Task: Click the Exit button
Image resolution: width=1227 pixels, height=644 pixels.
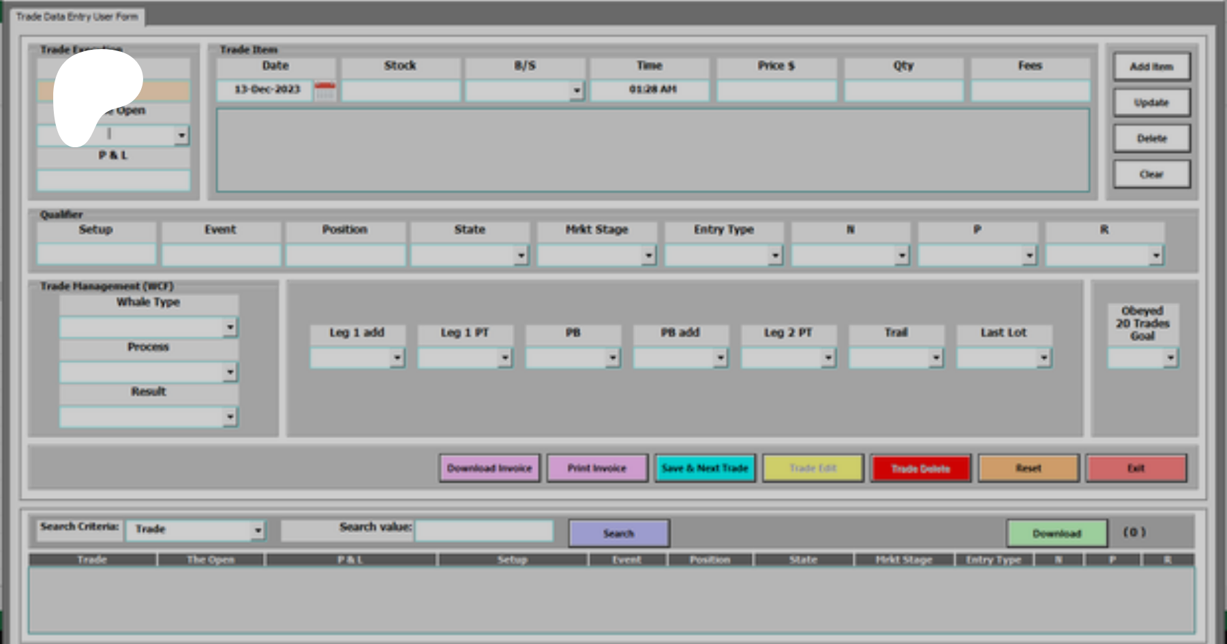Action: coord(1136,468)
